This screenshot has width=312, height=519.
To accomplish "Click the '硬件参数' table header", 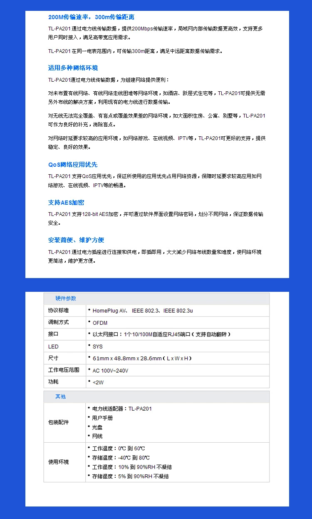I will tap(66, 298).
